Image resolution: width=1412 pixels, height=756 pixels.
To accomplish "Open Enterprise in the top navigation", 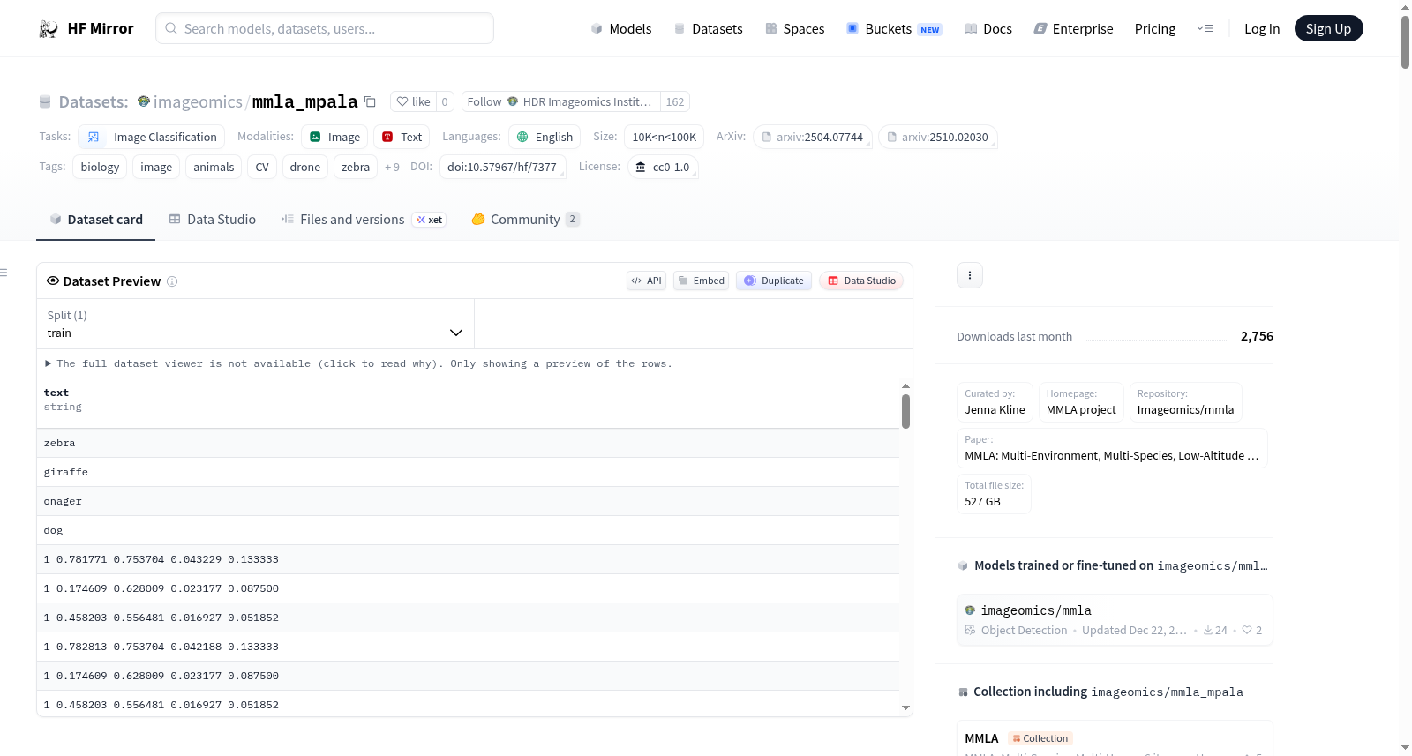I will click(x=1073, y=29).
